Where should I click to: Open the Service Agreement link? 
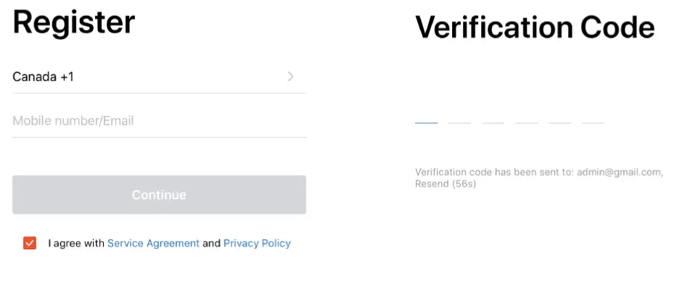click(153, 243)
